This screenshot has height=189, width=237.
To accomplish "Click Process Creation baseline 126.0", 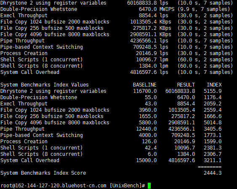I will tap(149, 142).
